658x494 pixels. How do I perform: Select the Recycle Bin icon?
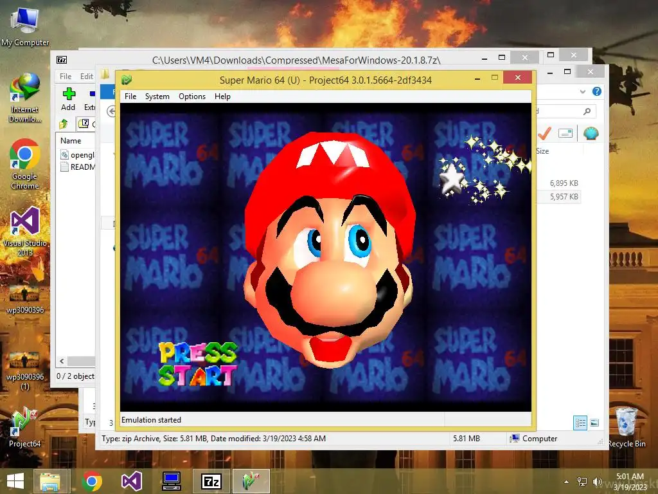(x=627, y=427)
